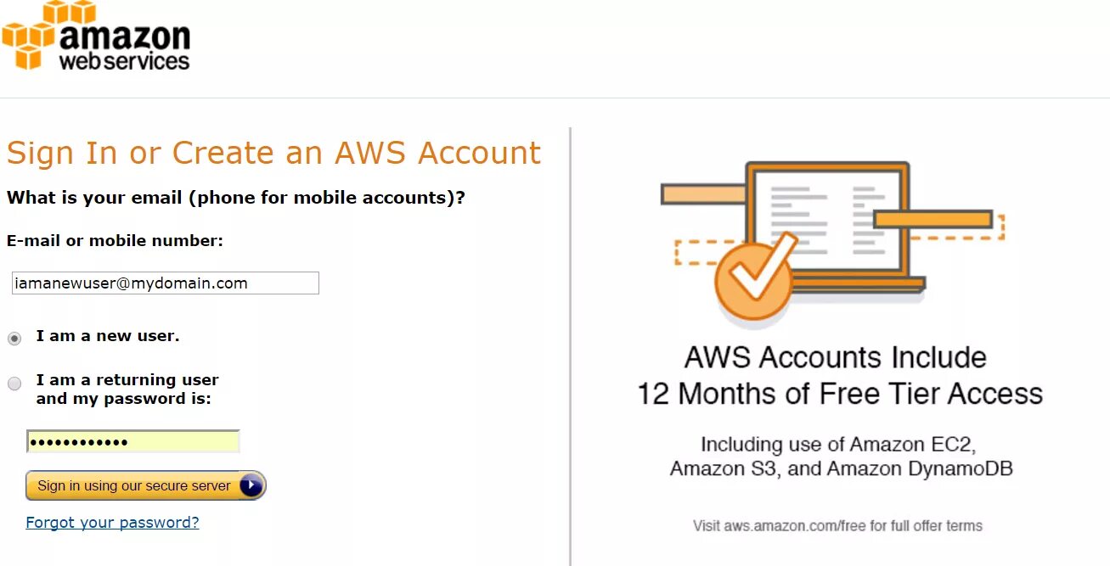Select the "I am a returning user" radio button

coord(14,384)
